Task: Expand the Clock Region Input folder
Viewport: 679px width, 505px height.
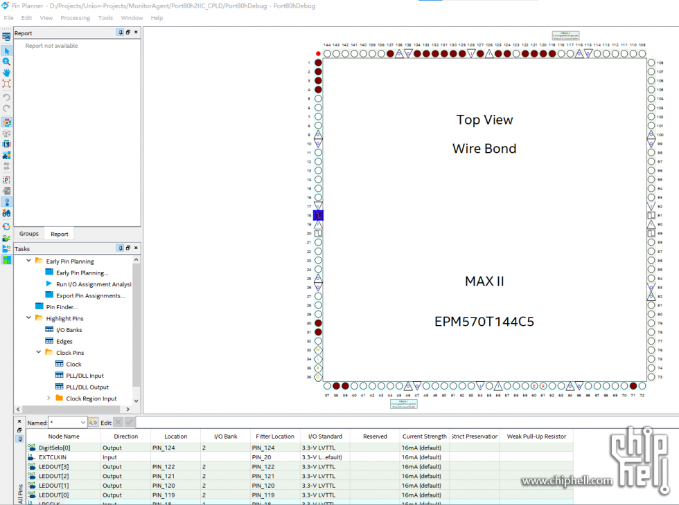Action: (48, 398)
